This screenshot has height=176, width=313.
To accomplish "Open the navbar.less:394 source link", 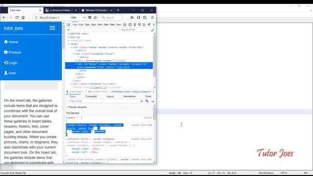I will [141, 125].
